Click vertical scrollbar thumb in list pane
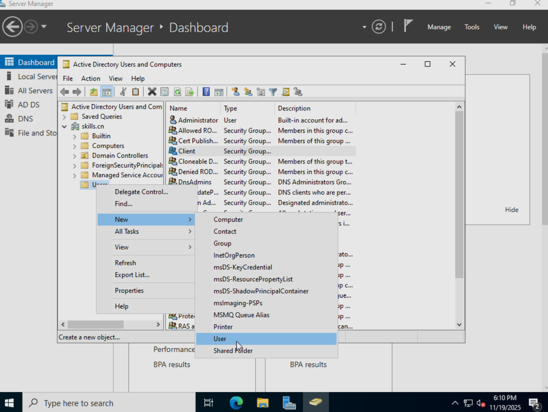Viewport: 548px width, 412px height. click(x=459, y=195)
